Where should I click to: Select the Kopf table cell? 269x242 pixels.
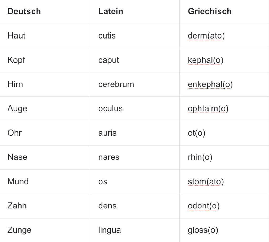click(x=45, y=60)
